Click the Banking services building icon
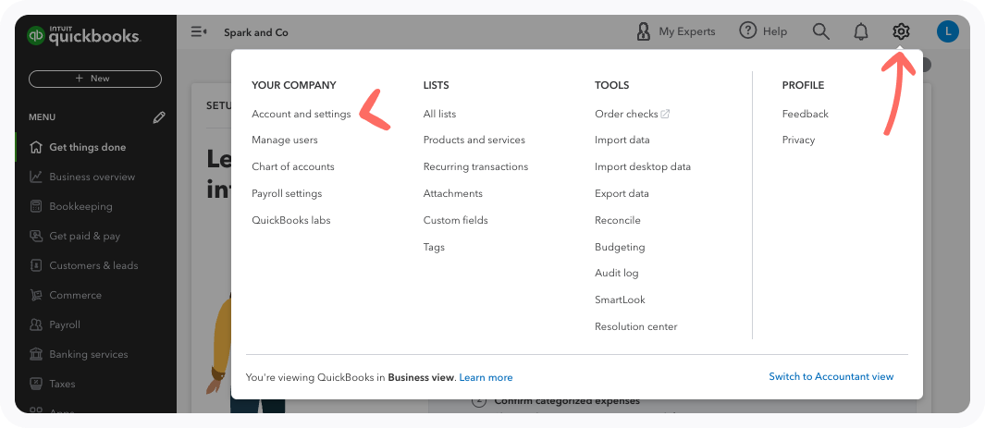Image resolution: width=985 pixels, height=428 pixels. (x=36, y=355)
